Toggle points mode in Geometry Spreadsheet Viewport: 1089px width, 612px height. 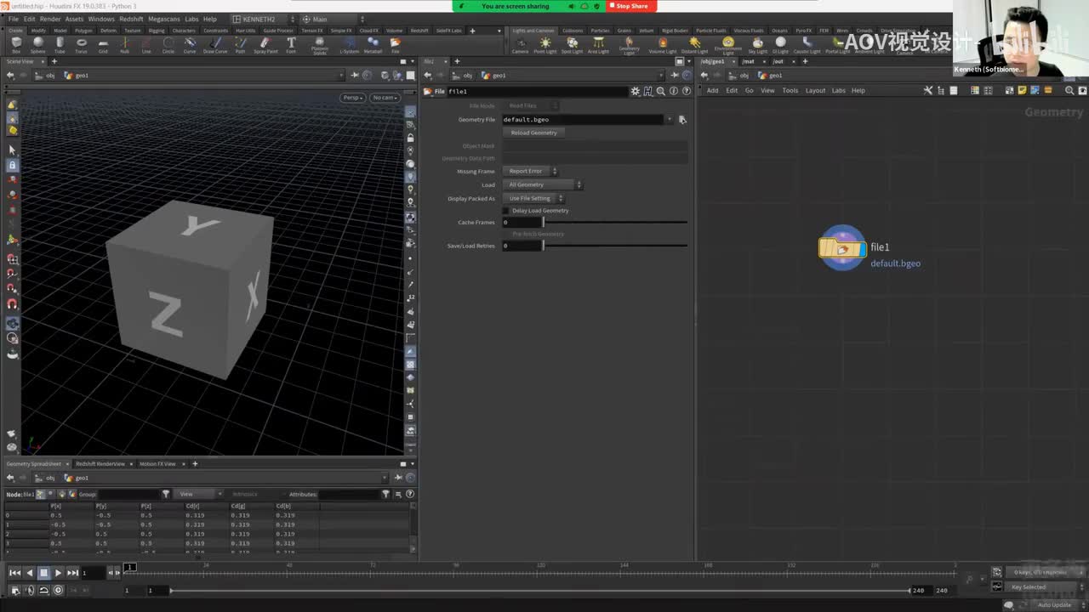point(40,494)
